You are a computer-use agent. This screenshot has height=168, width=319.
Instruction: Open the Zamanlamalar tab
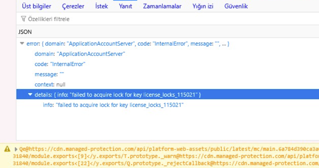click(x=162, y=6)
